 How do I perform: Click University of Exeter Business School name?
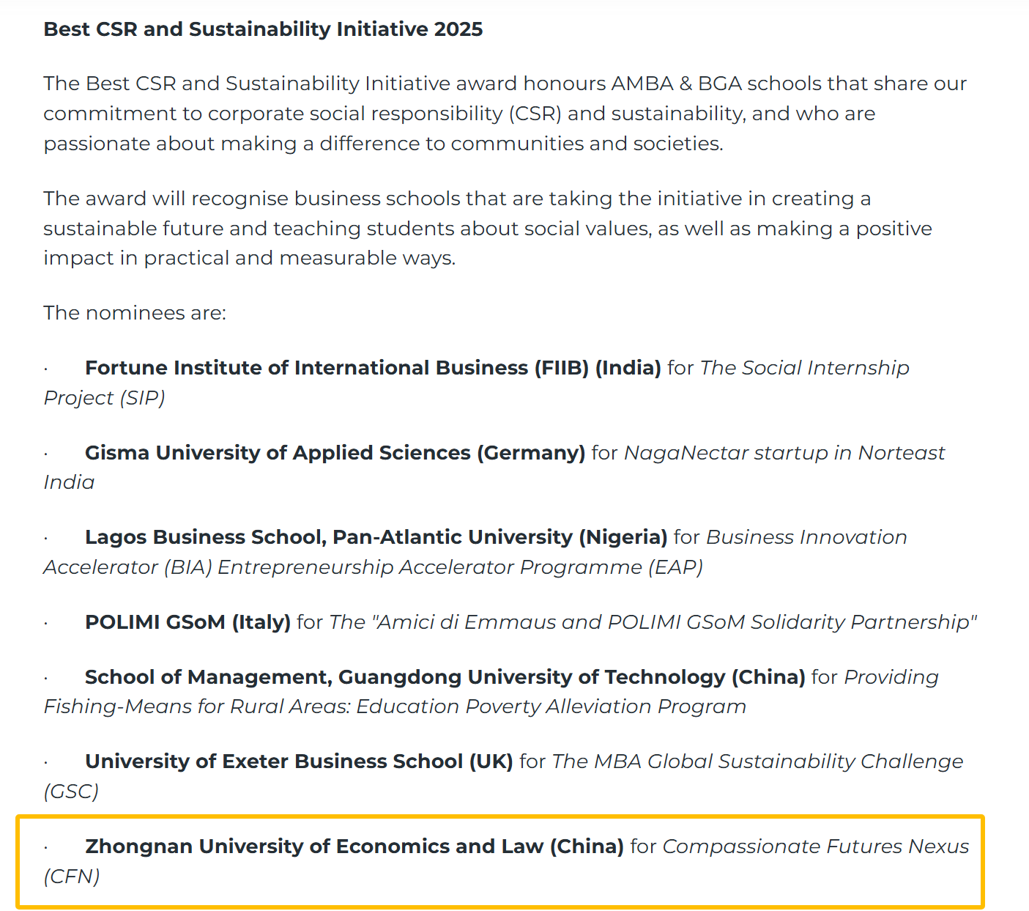click(x=299, y=761)
